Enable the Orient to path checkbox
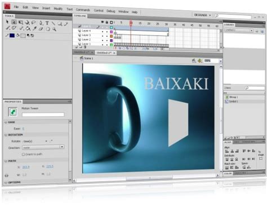 pos(23,155)
